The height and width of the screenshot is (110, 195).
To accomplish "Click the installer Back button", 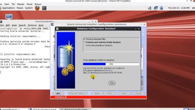I will click(97, 94).
